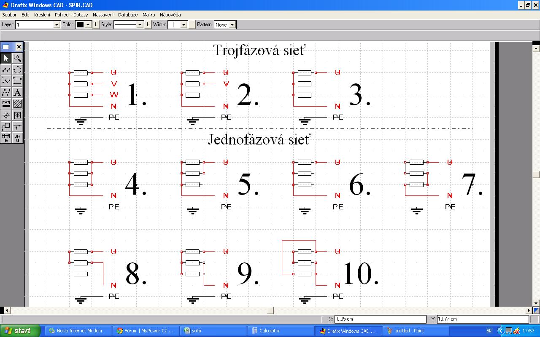Choose the dimension measuring tool
Screen dimensions: 540x337
pyautogui.click(x=6, y=104)
